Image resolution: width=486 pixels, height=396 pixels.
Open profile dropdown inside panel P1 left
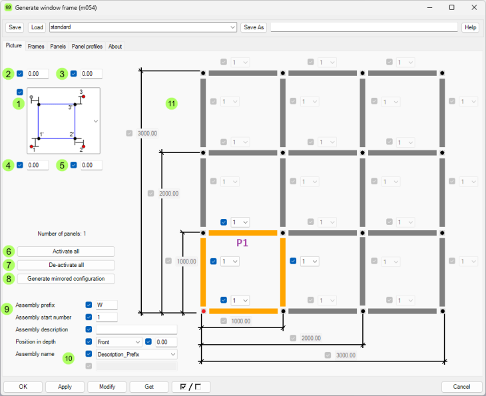(x=230, y=262)
